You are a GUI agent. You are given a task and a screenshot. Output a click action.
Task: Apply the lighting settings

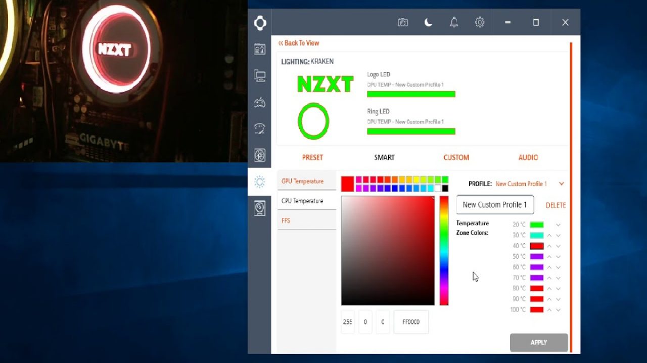click(539, 342)
